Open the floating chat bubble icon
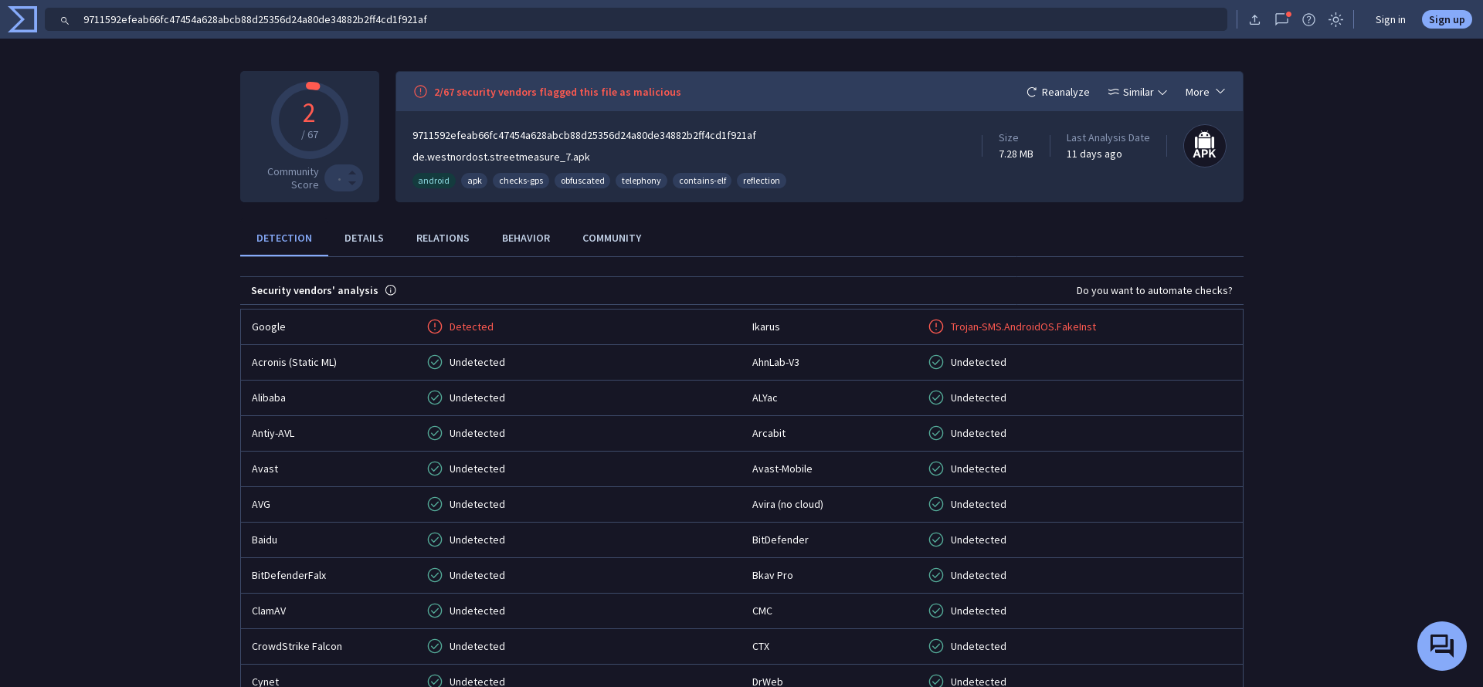 tap(1441, 645)
